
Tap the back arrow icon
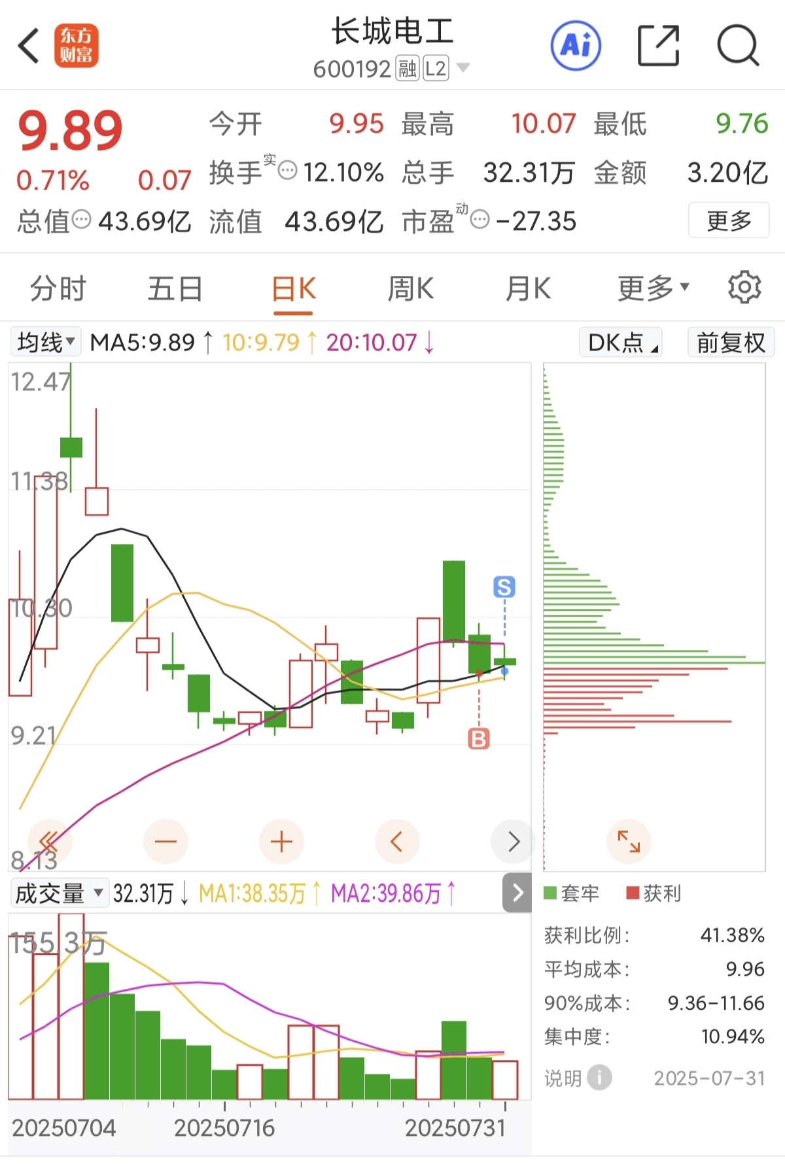(x=29, y=46)
